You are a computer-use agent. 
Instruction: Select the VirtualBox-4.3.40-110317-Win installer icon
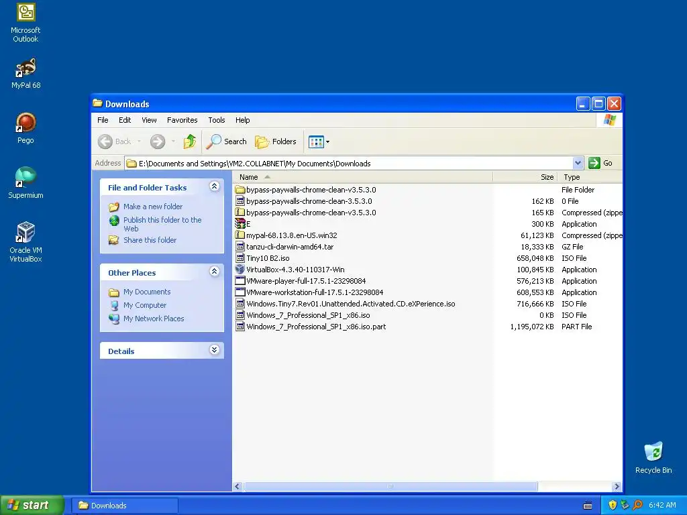(x=240, y=270)
